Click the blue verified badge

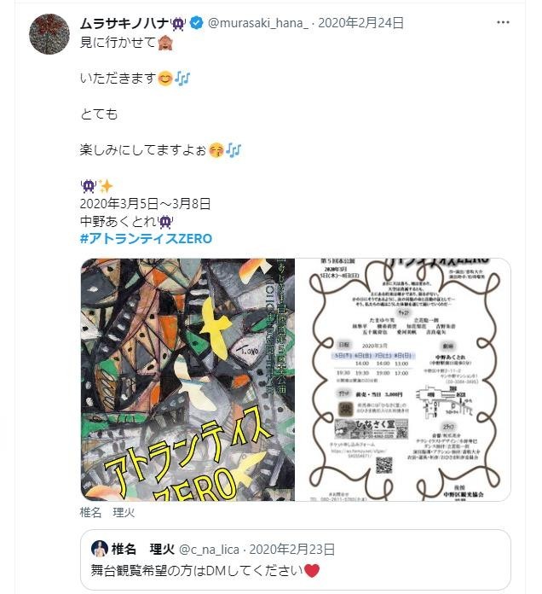coord(196,23)
